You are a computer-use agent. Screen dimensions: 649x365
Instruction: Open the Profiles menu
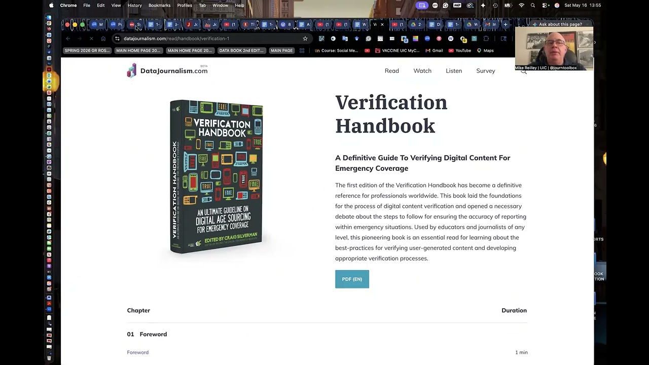click(185, 5)
